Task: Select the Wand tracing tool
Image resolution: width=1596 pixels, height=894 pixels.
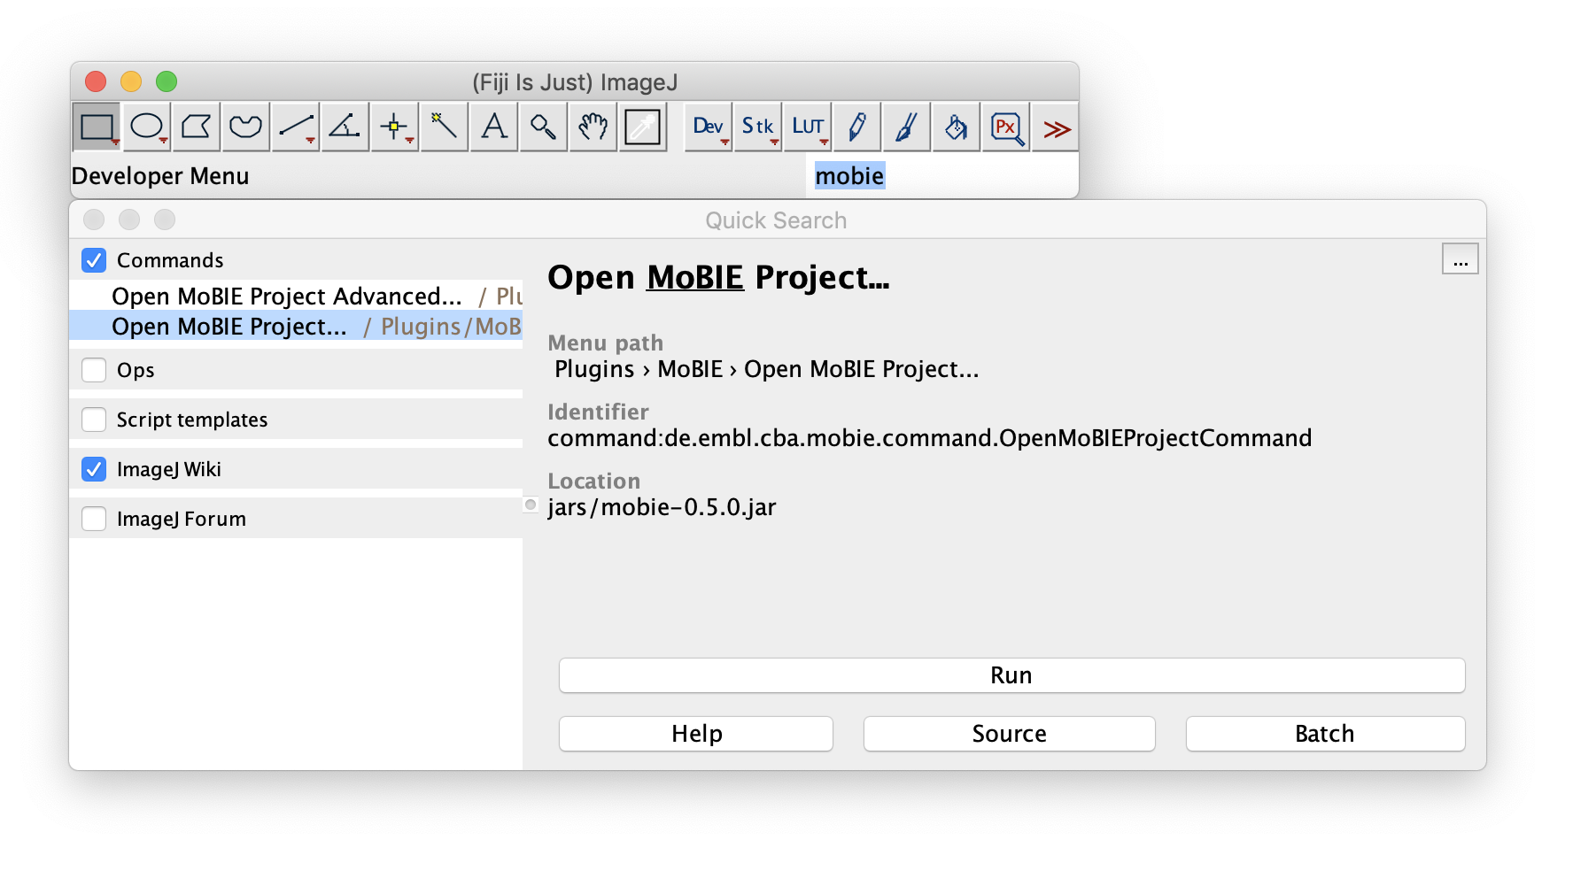Action: click(x=444, y=127)
